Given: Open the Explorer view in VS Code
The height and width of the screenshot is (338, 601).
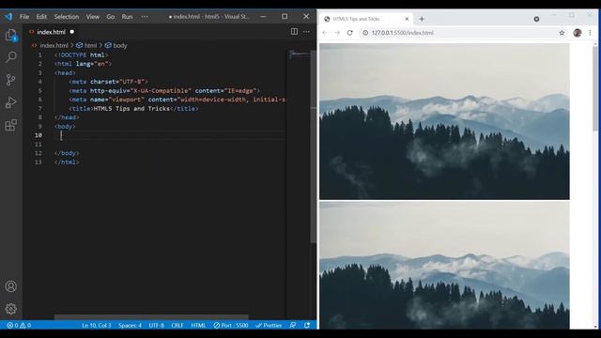Looking at the screenshot, I should point(10,36).
